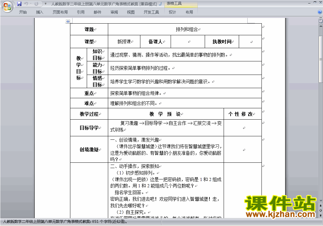
Task: Click the empty cell after 执教时间
Action: (x=250, y=42)
